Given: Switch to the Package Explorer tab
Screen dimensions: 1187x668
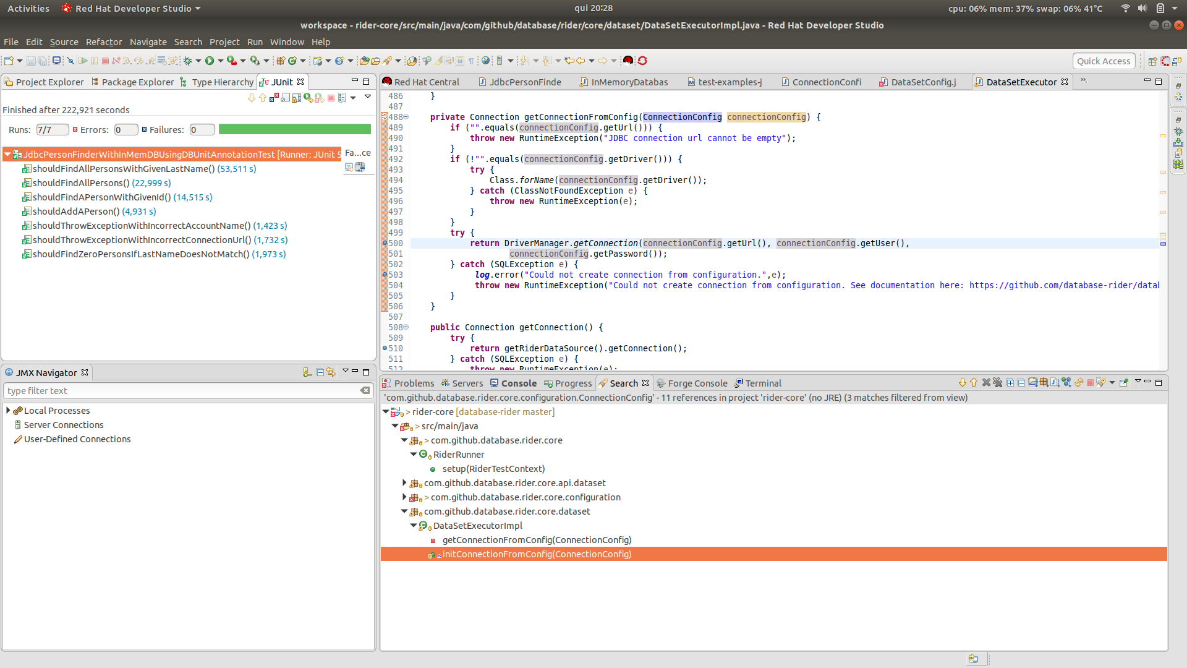Looking at the screenshot, I should pos(137,82).
